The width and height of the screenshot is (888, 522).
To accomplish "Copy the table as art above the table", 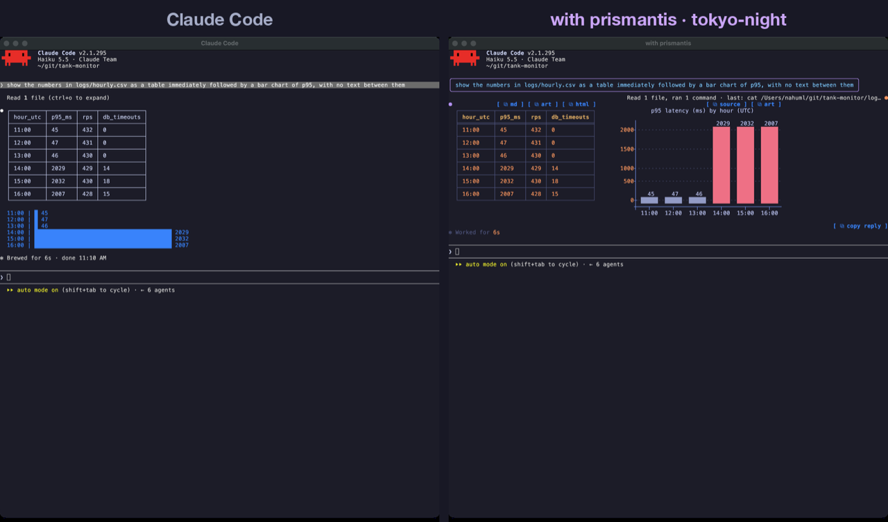I will [543, 104].
